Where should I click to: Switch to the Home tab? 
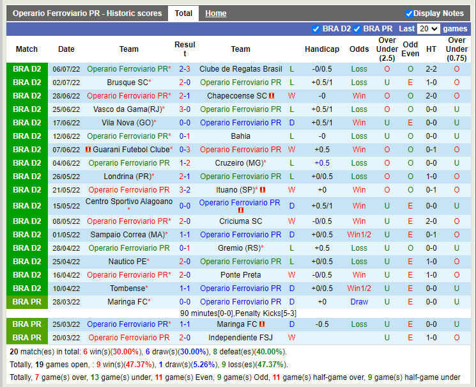[215, 13]
